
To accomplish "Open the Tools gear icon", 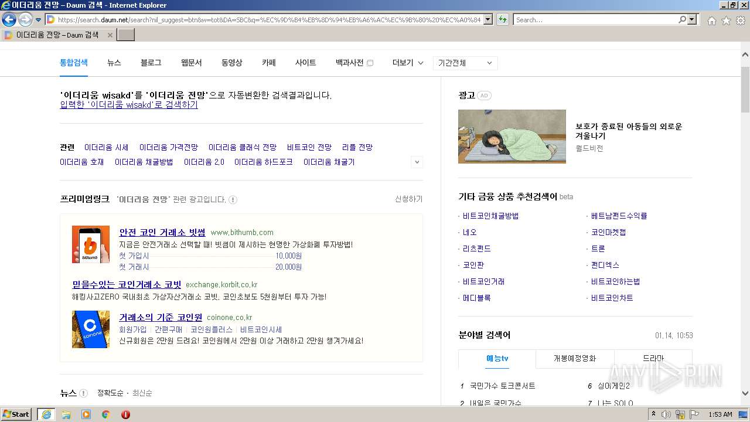I will tap(741, 21).
